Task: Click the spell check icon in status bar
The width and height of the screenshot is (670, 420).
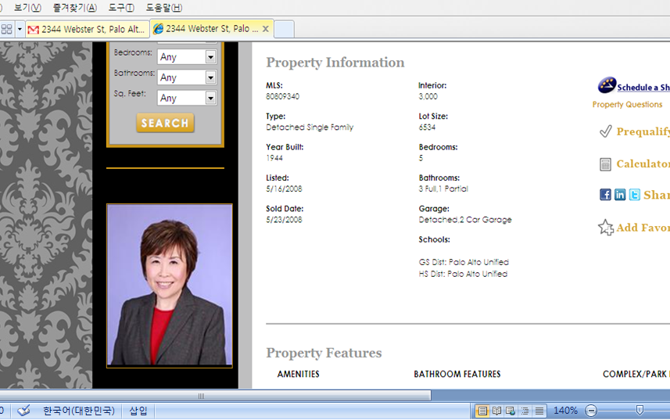Action: (23, 411)
